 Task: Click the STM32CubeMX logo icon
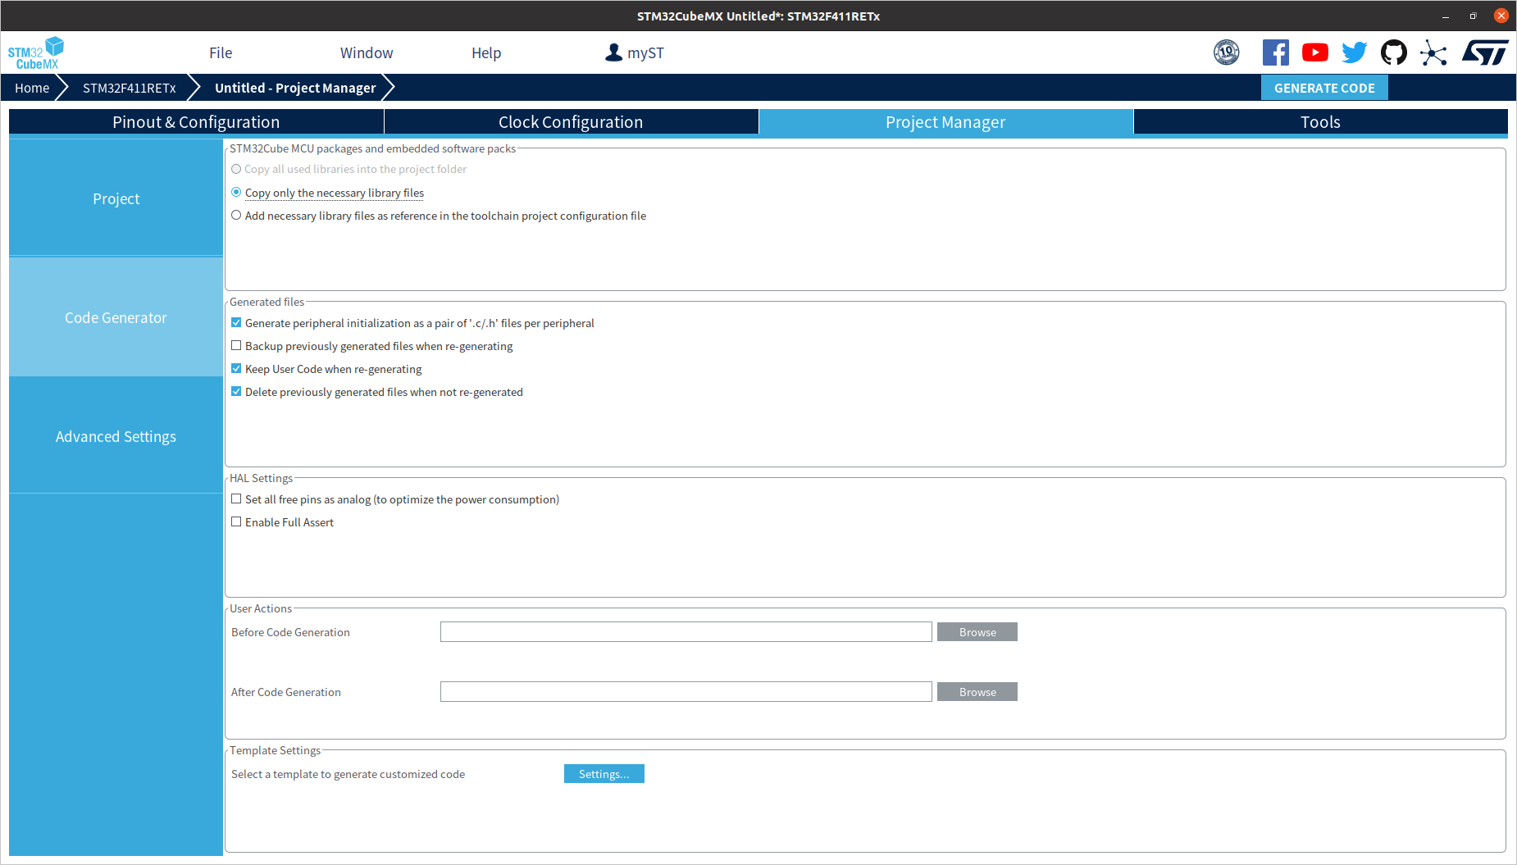35,52
